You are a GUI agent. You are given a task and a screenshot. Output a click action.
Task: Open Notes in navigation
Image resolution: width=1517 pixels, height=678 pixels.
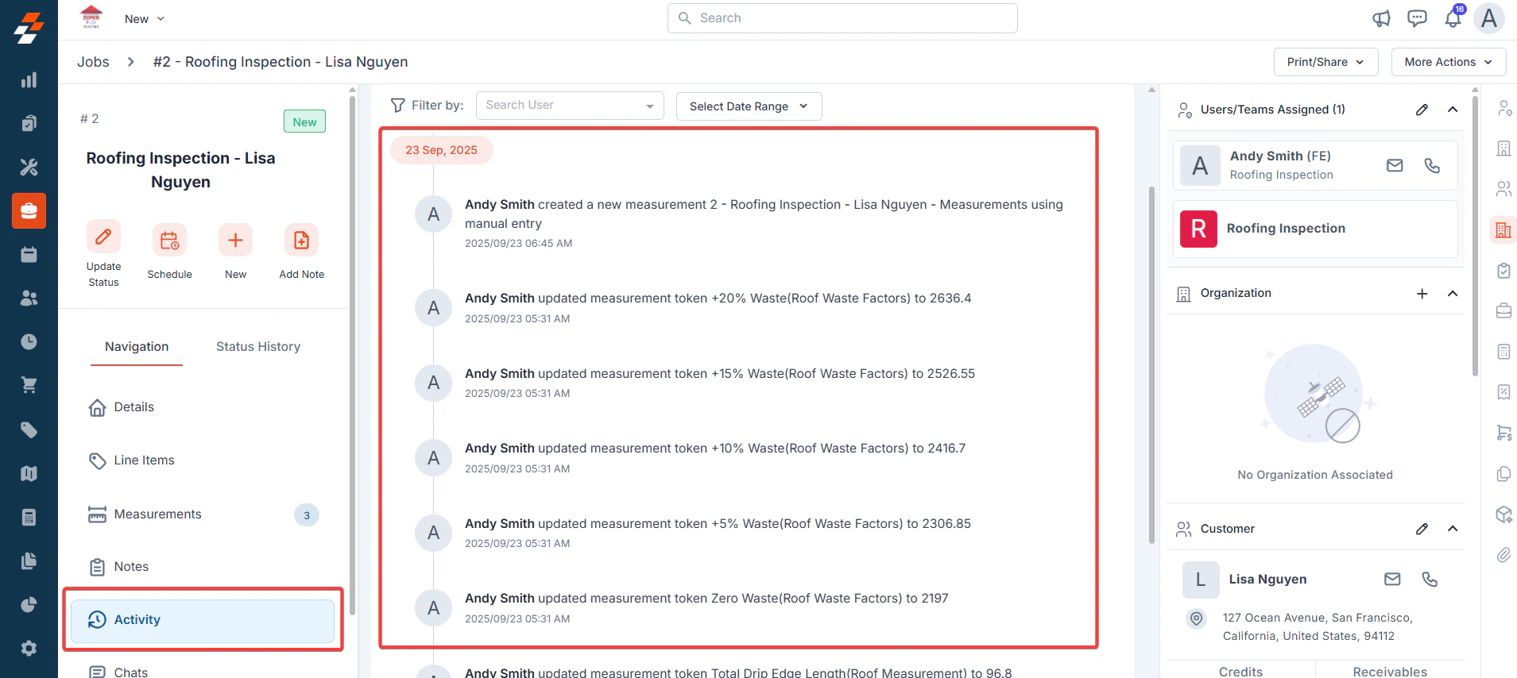[x=203, y=567]
